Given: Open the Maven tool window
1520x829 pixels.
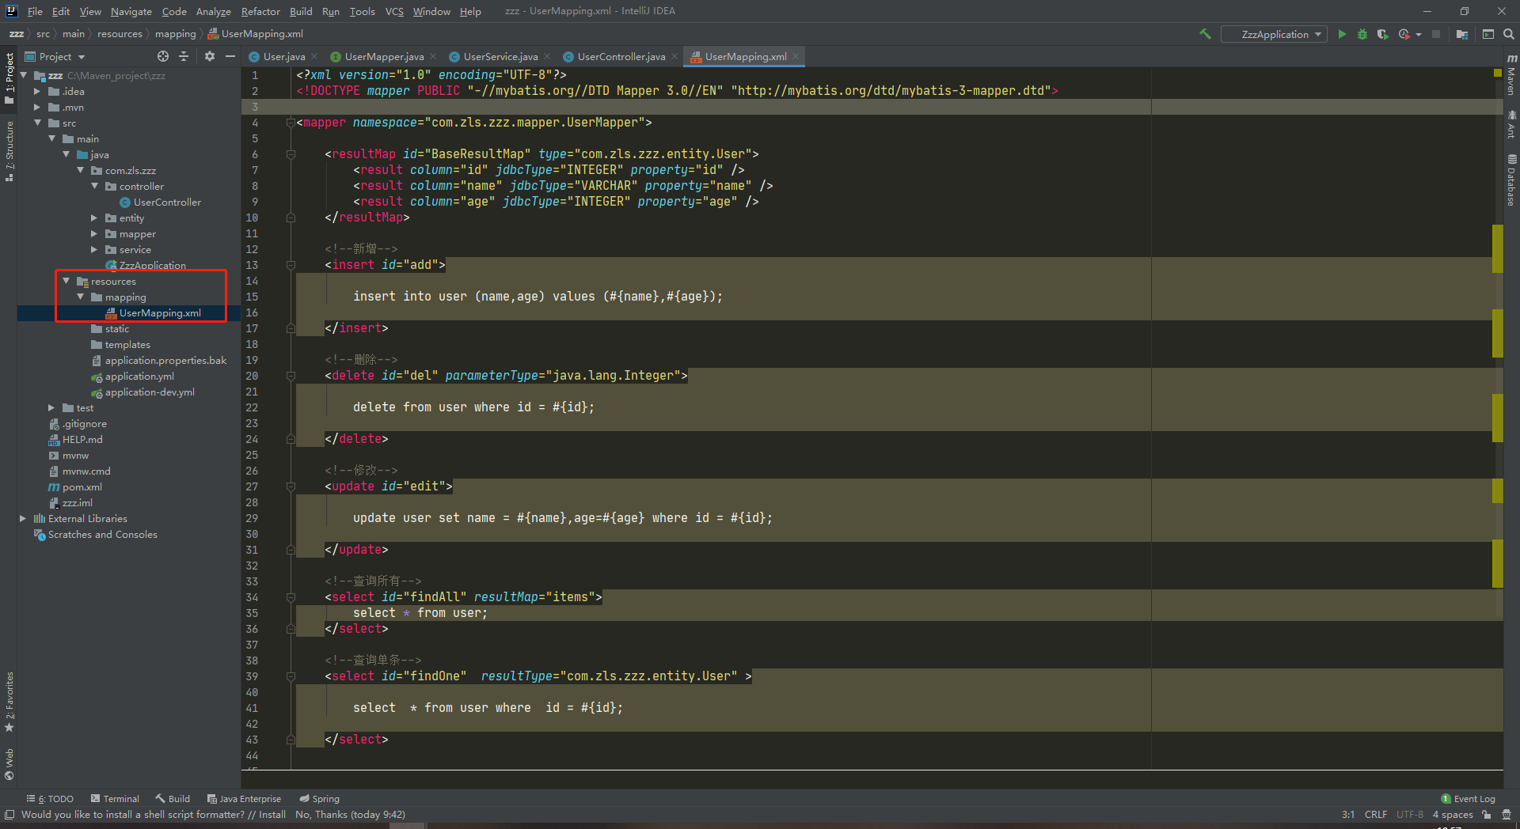Looking at the screenshot, I should 1511,75.
